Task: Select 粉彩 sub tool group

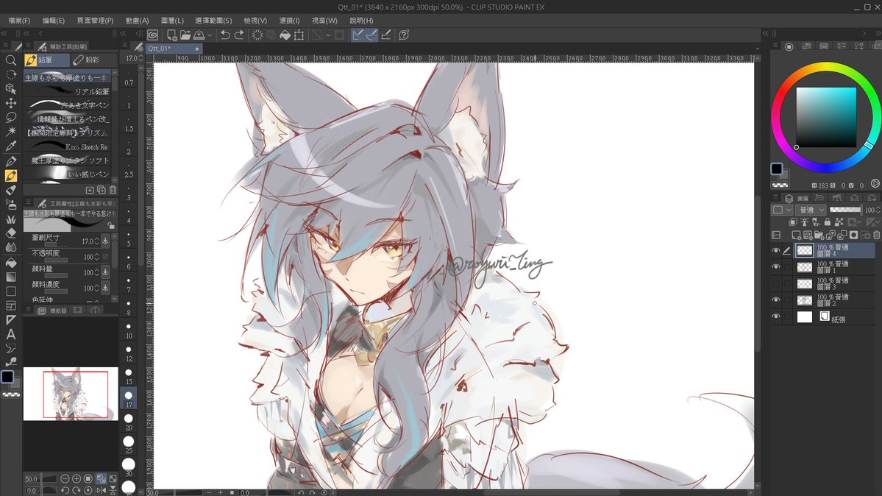Action: point(94,60)
